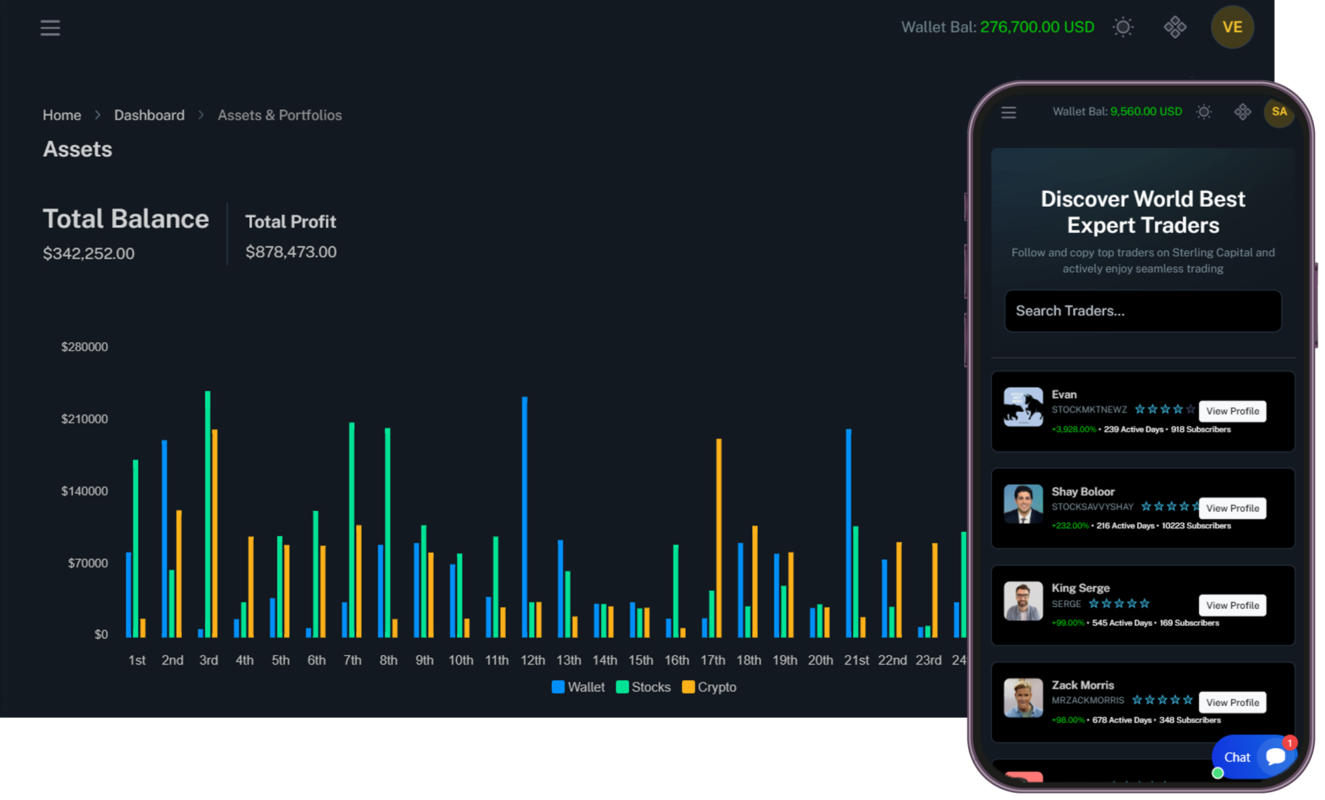This screenshot has width=1325, height=800.
Task: Open the Chat bubble widget
Action: [1253, 757]
